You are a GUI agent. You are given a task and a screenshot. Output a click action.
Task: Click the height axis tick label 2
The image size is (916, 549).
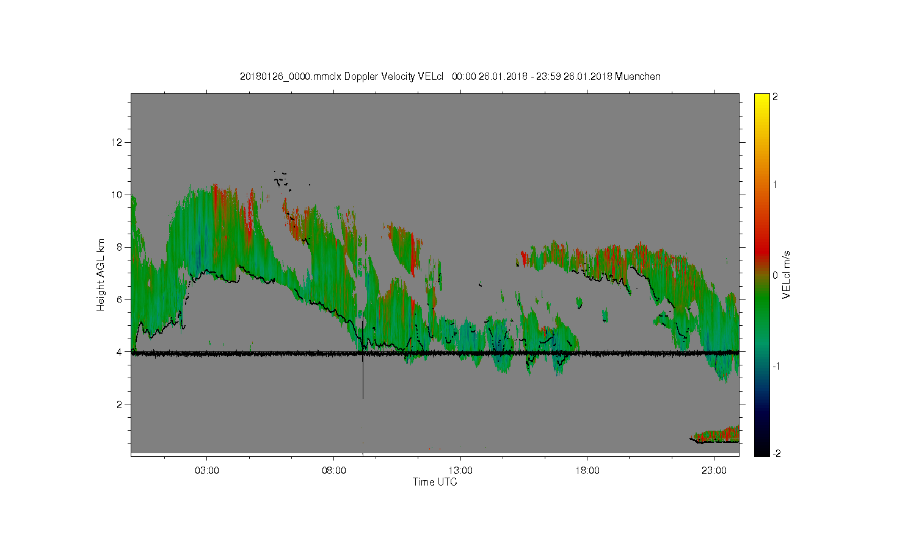click(x=120, y=404)
